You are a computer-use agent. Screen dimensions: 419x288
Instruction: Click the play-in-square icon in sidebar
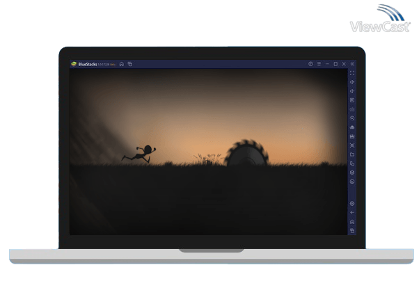point(352,100)
